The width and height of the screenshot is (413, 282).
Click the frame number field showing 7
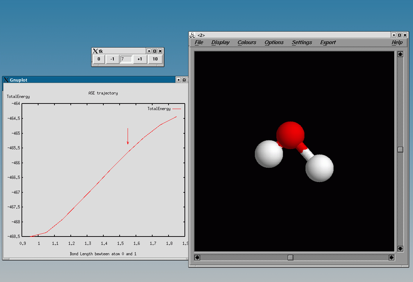pos(126,59)
